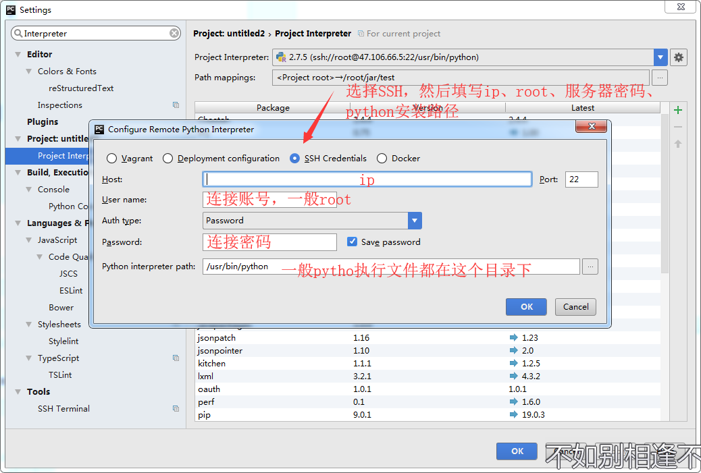The width and height of the screenshot is (701, 473).
Task: Open the interpreter gear settings menu
Action: coord(679,57)
